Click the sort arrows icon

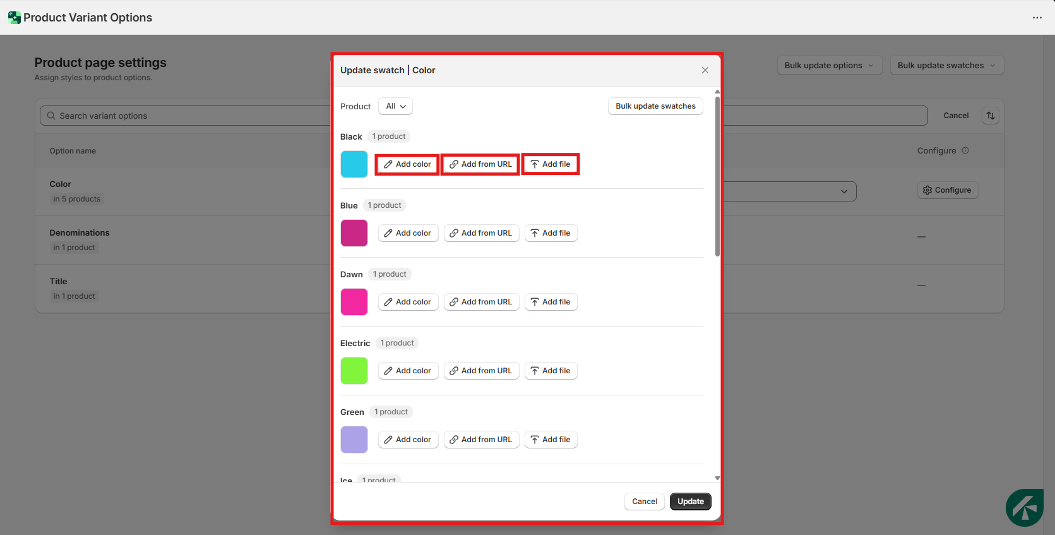[990, 116]
